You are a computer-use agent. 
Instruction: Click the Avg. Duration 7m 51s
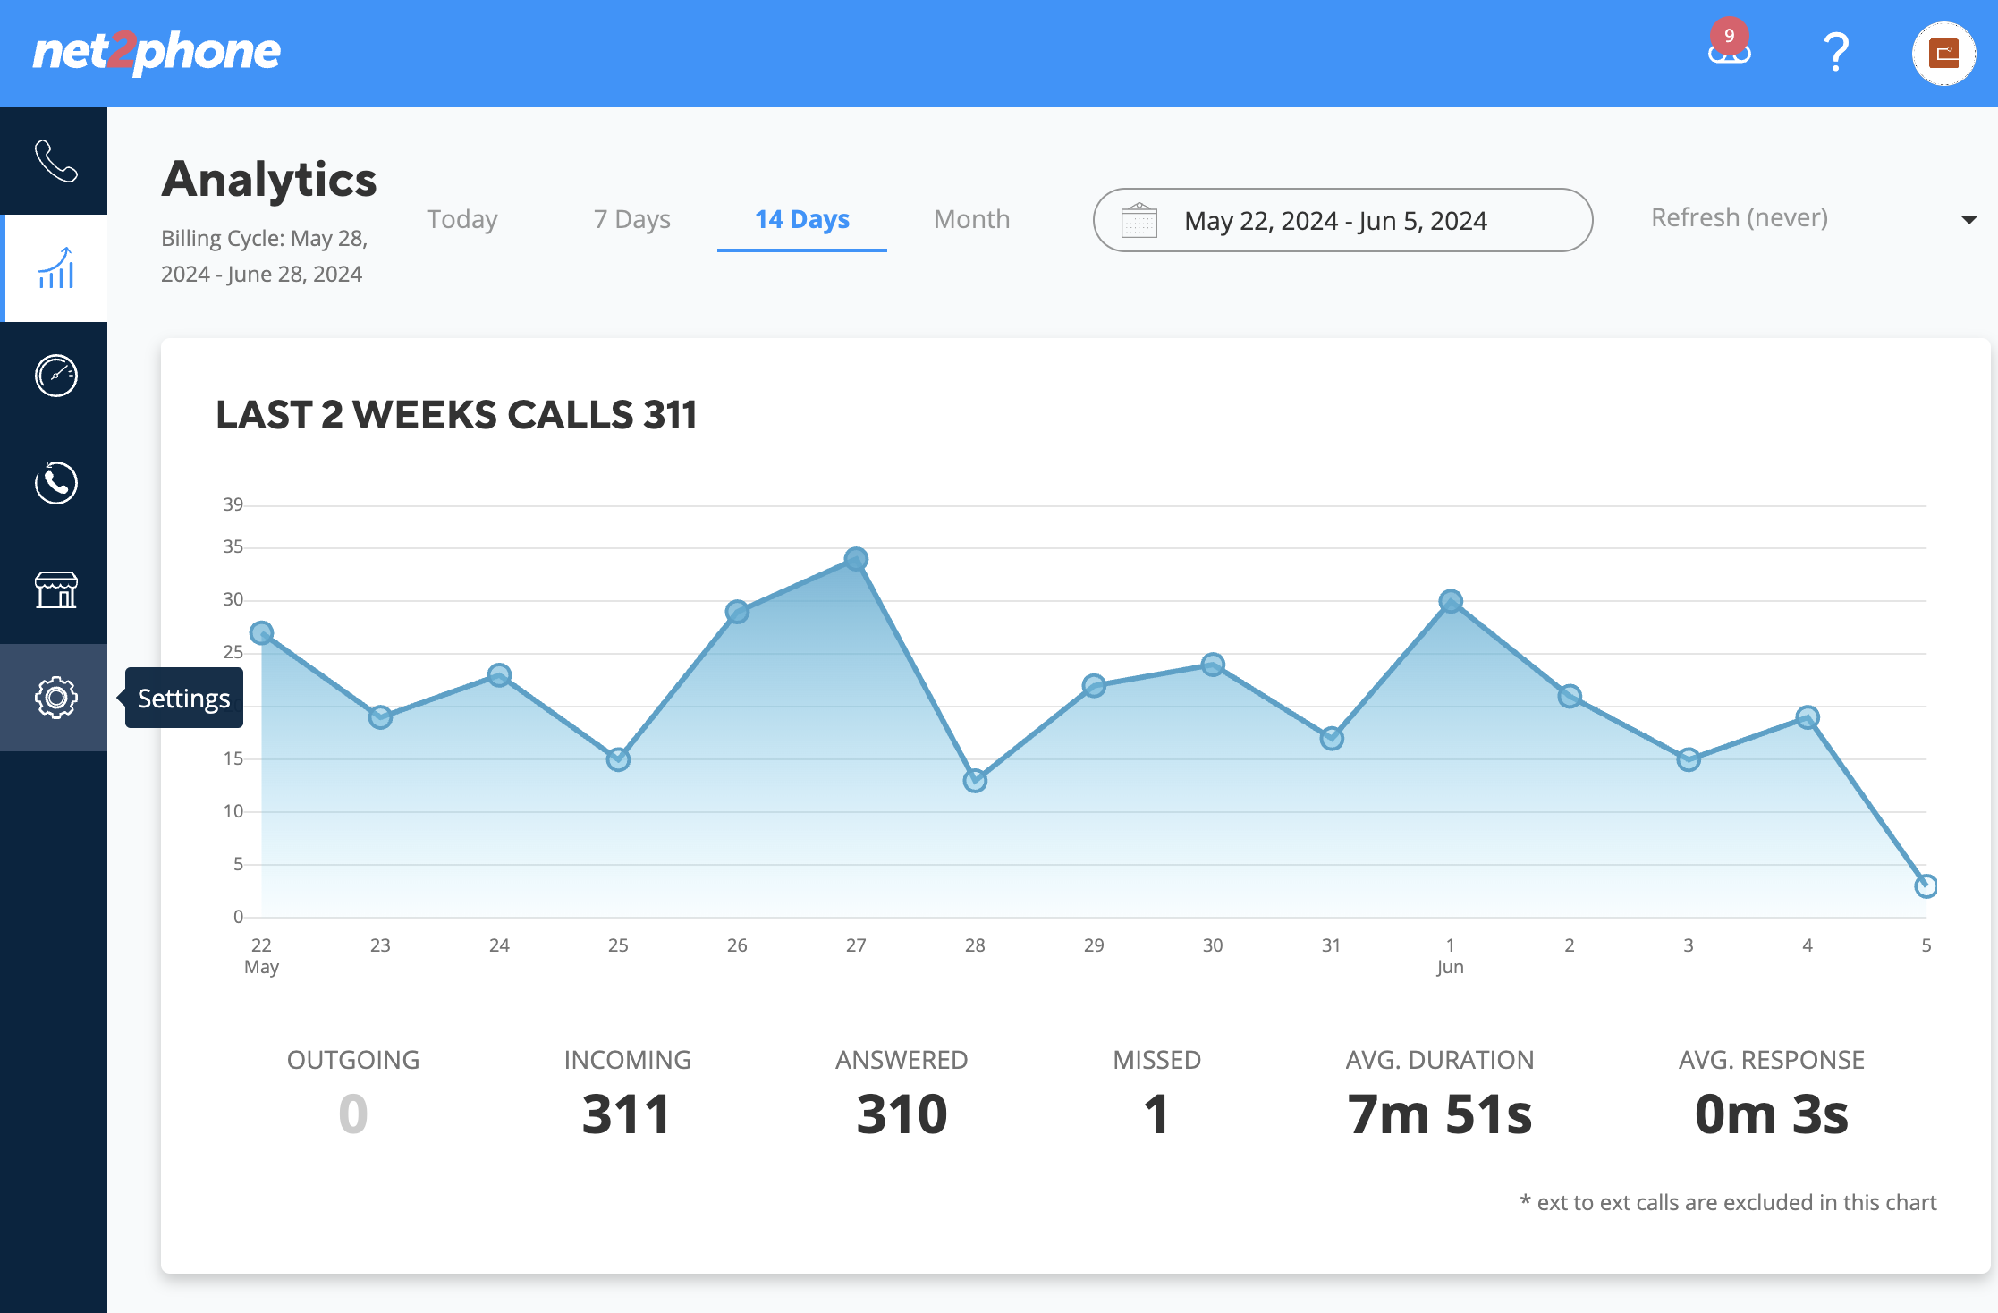[1440, 1114]
